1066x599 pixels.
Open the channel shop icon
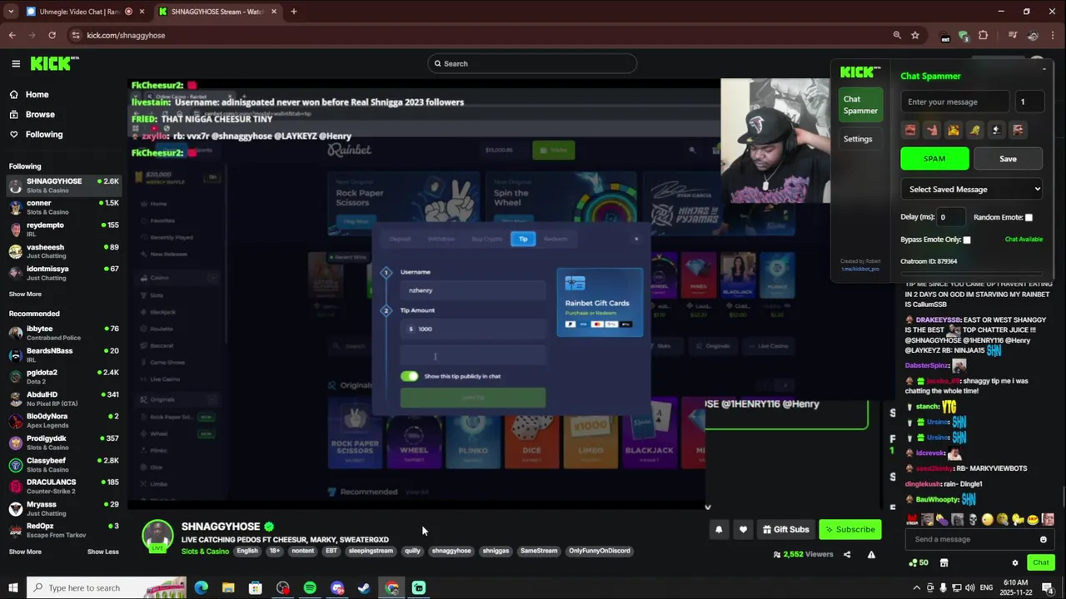coord(944,563)
